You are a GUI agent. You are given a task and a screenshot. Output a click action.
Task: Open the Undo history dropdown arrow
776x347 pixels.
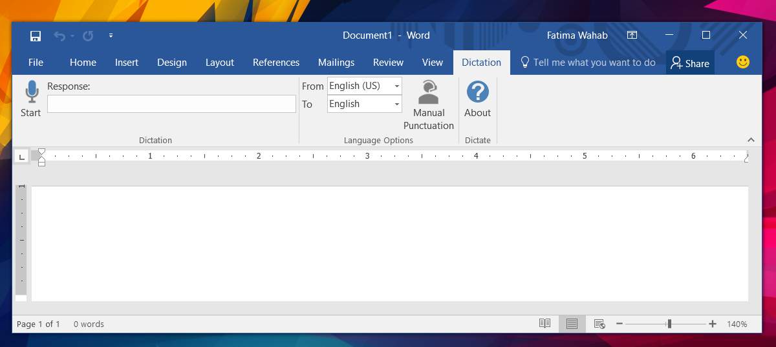(72, 36)
